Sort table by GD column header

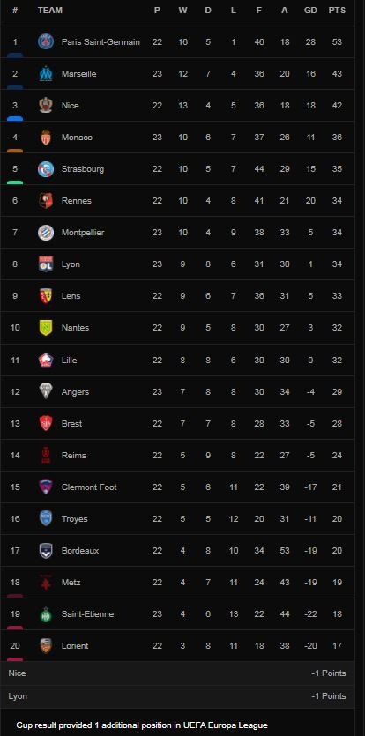coord(310,11)
